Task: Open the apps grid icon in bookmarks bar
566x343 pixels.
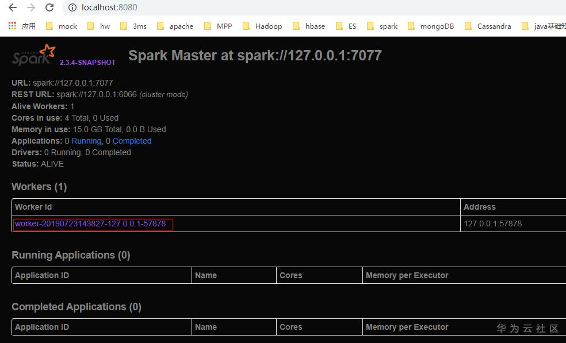Action: pos(12,26)
